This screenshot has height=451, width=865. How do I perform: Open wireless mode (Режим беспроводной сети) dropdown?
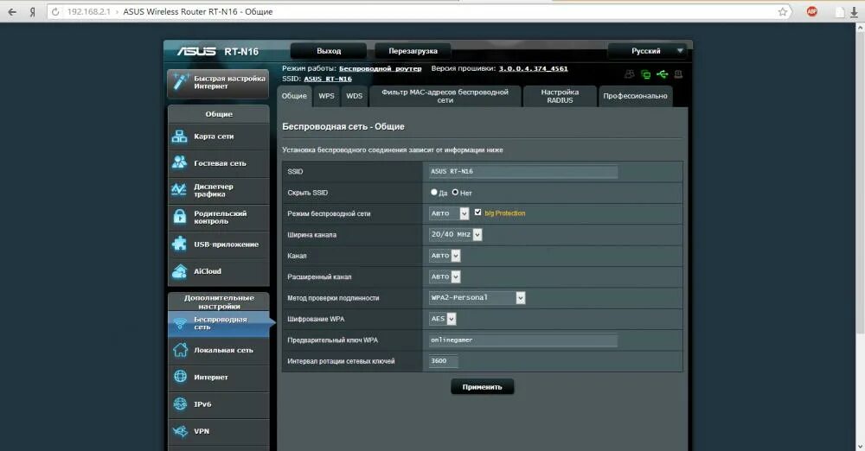click(x=449, y=213)
